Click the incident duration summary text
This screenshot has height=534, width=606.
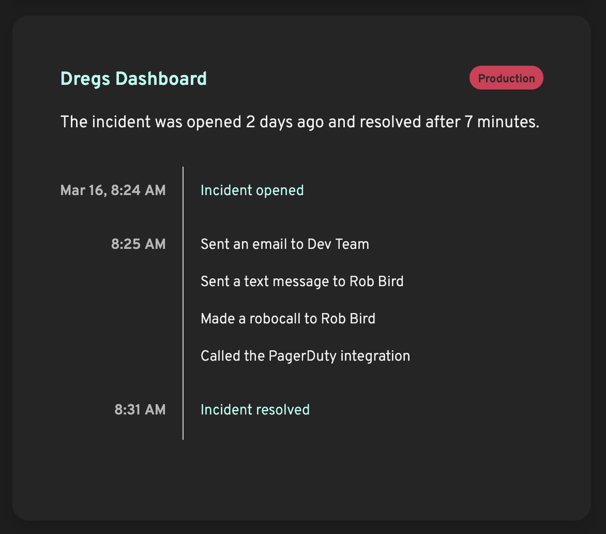[x=299, y=122]
